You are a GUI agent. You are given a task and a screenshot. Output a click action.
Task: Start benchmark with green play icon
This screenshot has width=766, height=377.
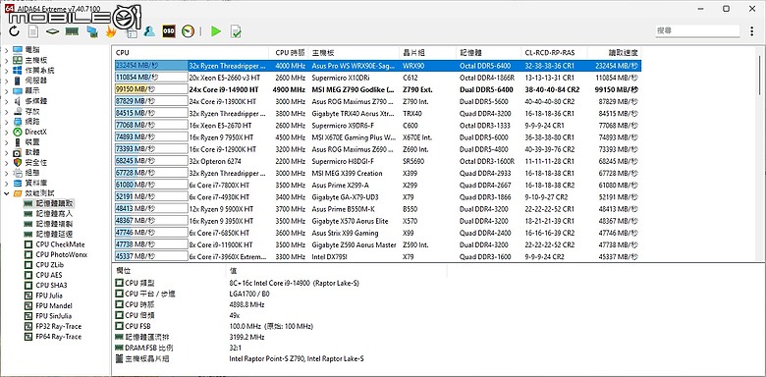pyautogui.click(x=216, y=31)
